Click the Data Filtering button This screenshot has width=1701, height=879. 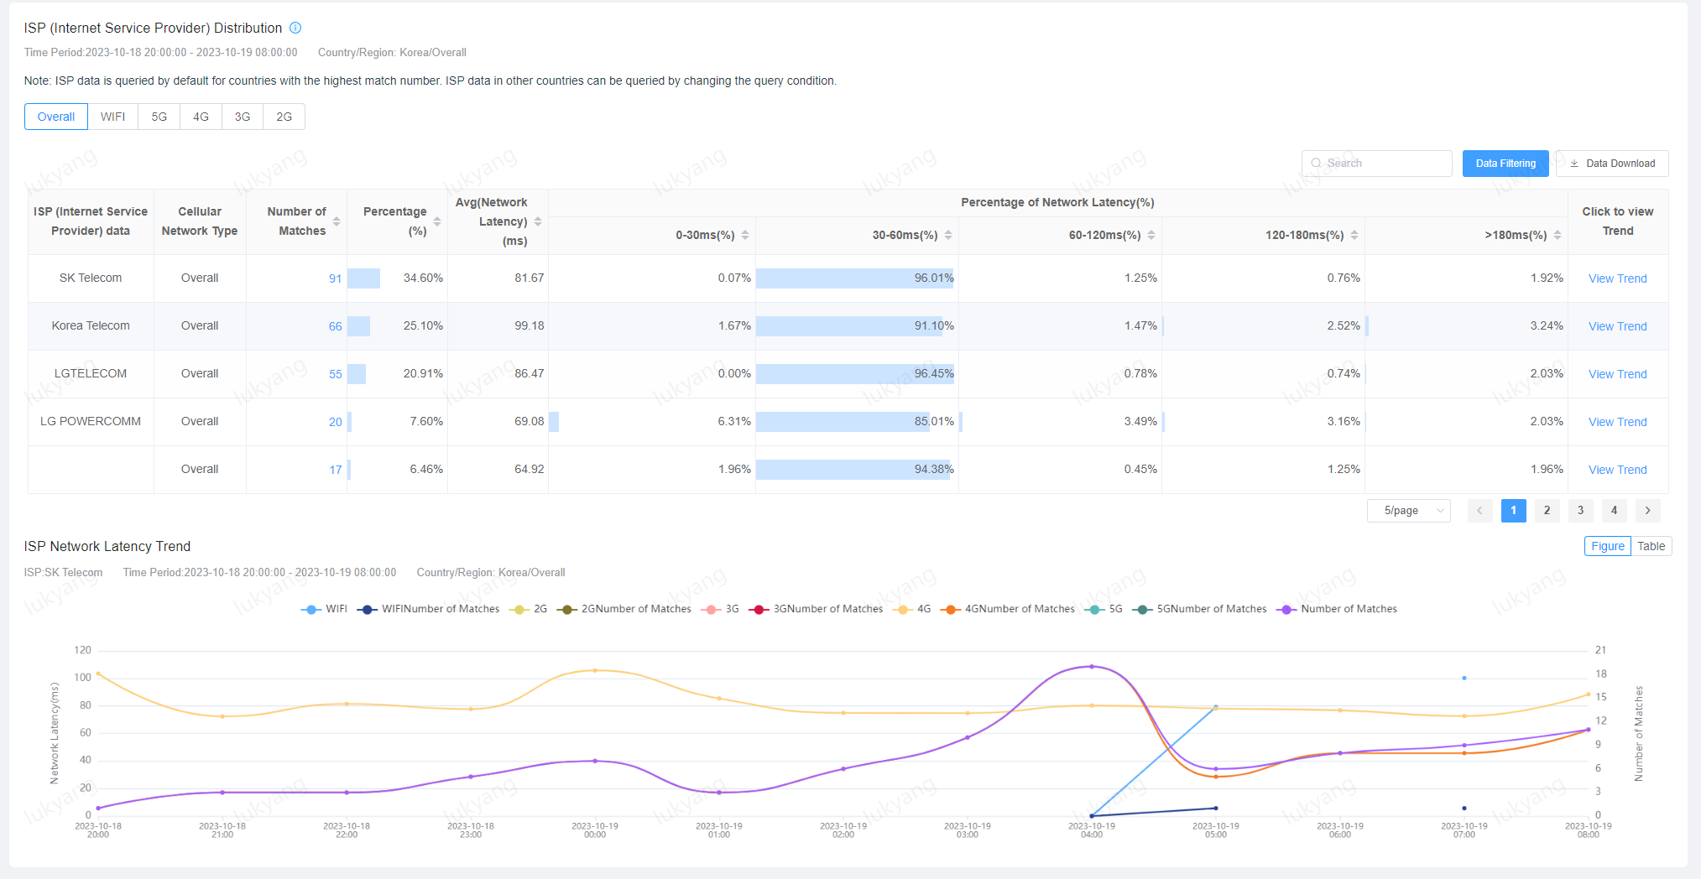coord(1505,164)
